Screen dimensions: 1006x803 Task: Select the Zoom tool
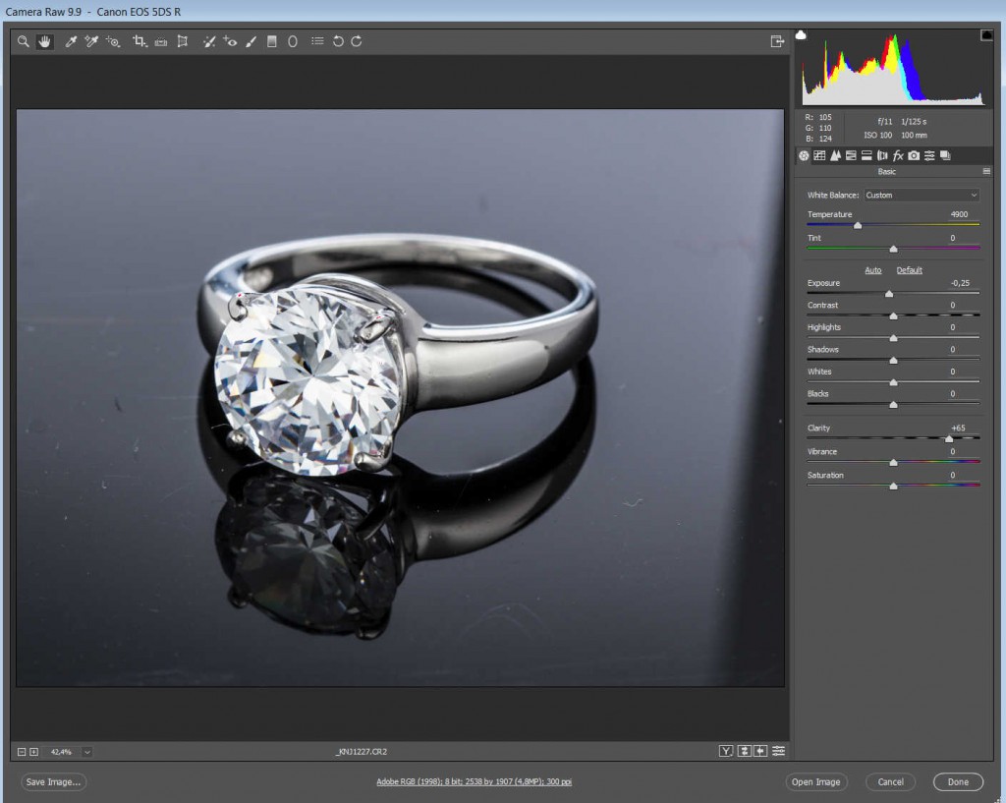pyautogui.click(x=23, y=41)
